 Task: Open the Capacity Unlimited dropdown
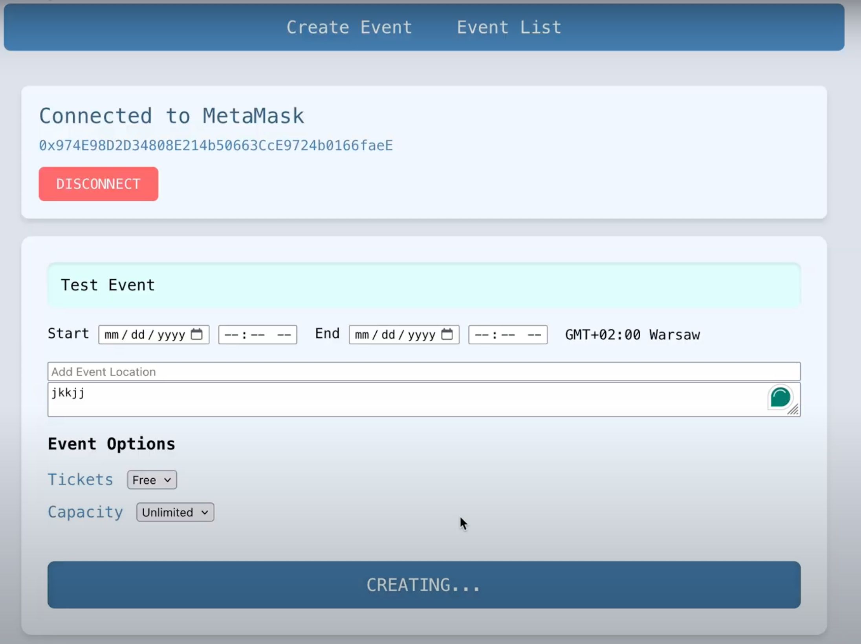coord(175,512)
